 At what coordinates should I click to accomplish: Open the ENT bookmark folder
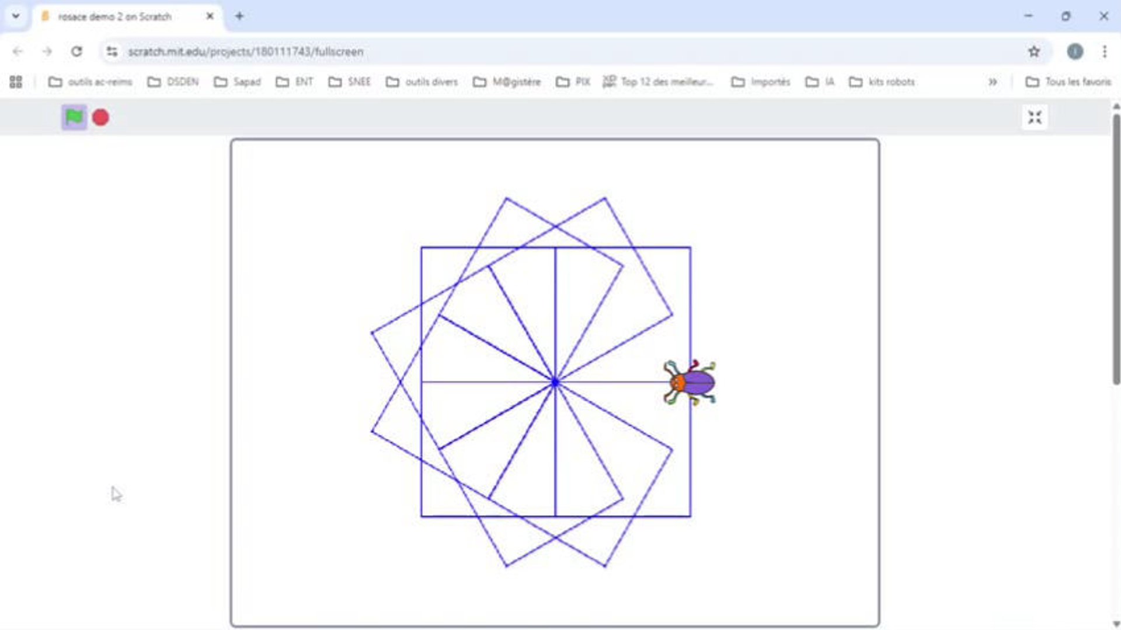point(294,82)
